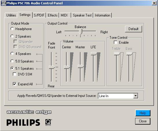158x131 pixels.
Task: Click the LFE volume slider thumb
Action: point(94,53)
